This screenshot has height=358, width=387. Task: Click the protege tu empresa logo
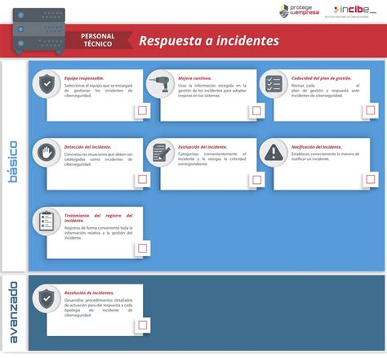pyautogui.click(x=300, y=11)
